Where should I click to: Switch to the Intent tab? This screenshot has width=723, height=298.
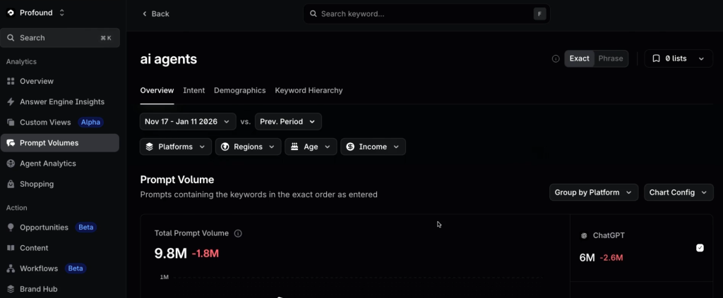click(193, 91)
